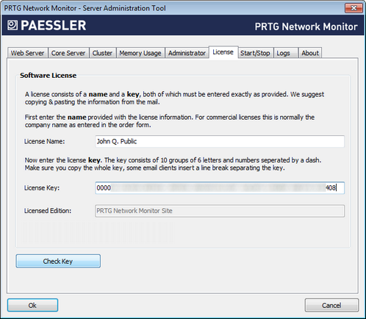Open the Administrator tab
This screenshot has width=366, height=319.
pos(187,53)
